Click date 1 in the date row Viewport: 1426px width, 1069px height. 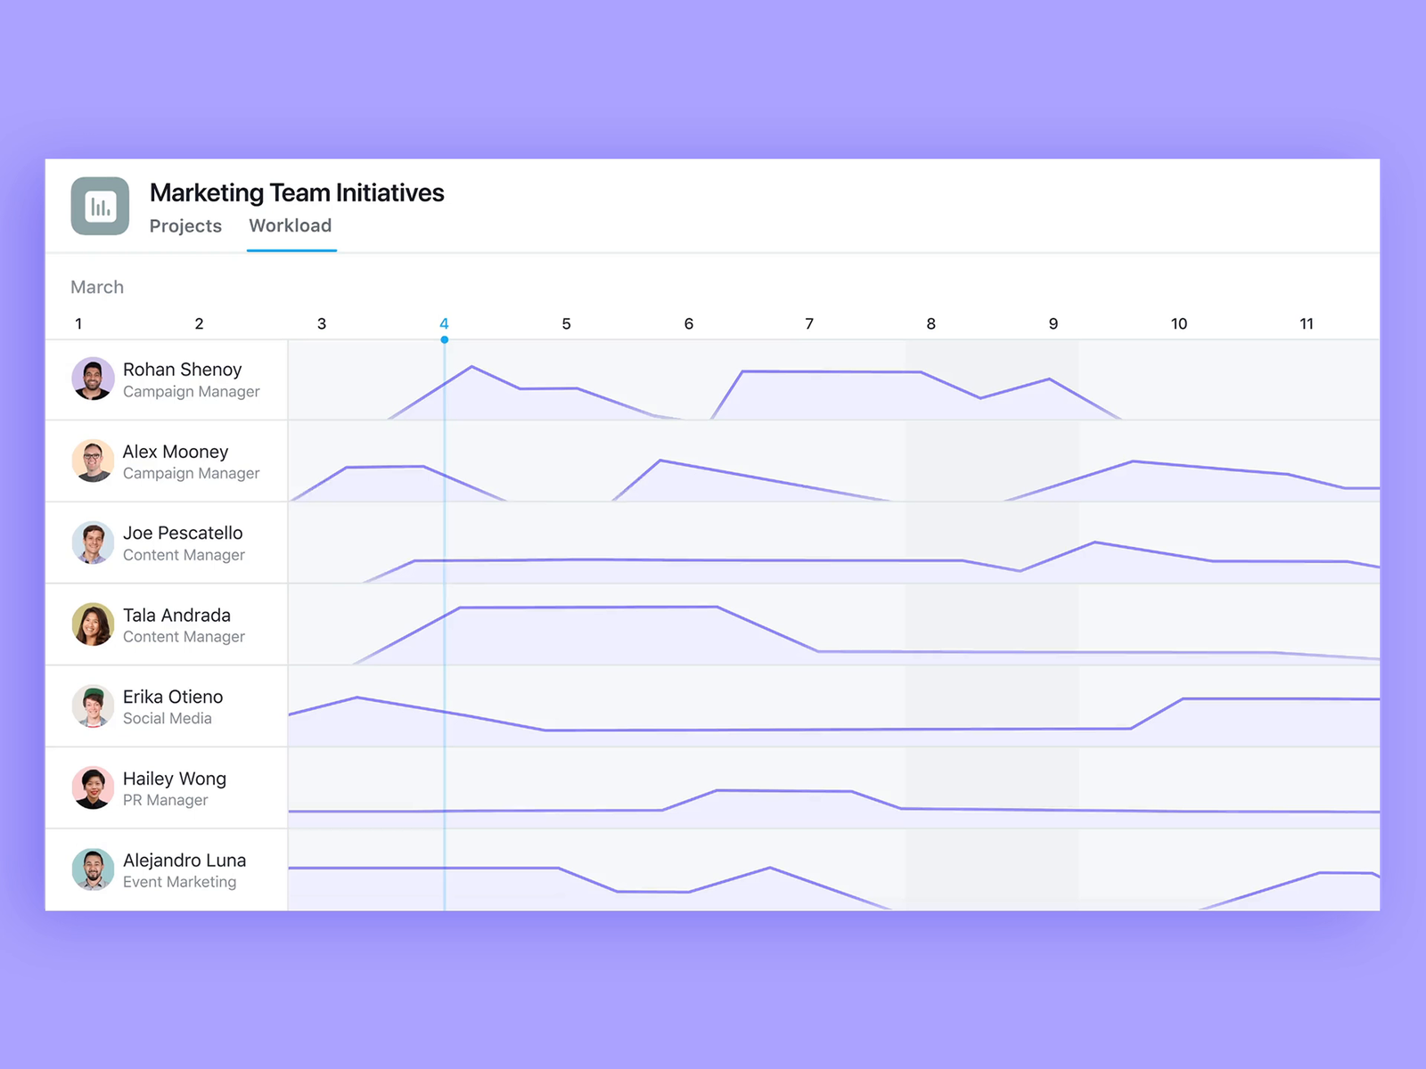pos(78,323)
